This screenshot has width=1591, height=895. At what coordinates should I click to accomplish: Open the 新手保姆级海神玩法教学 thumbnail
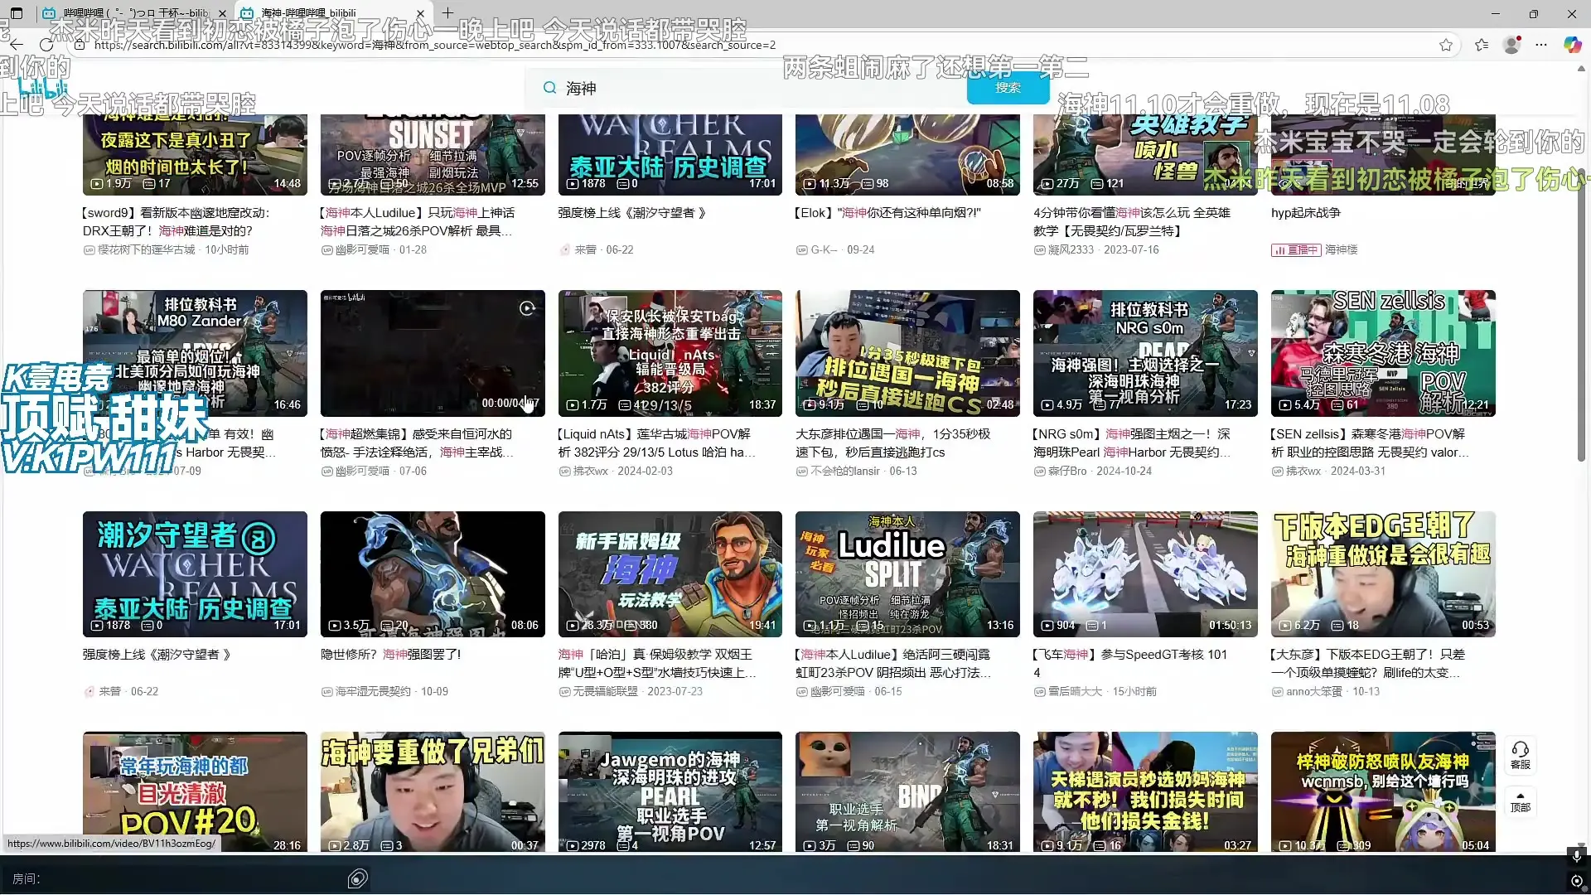670,574
